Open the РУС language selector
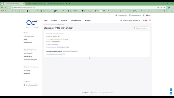Screen dimensions: 174x98 pos(150,15)
